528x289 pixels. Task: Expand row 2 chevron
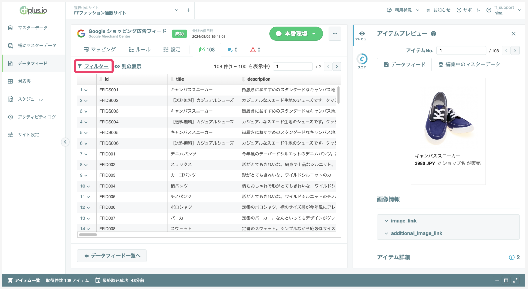pos(86,101)
